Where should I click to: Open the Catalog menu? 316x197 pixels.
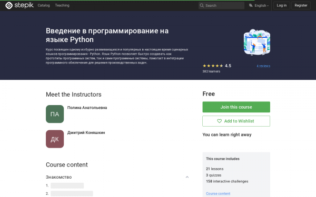[x=44, y=5]
